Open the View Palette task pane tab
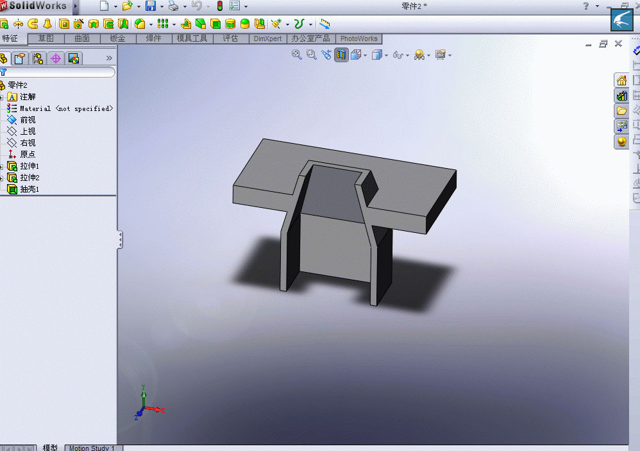Screen dimensions: 640x451 tap(621, 126)
